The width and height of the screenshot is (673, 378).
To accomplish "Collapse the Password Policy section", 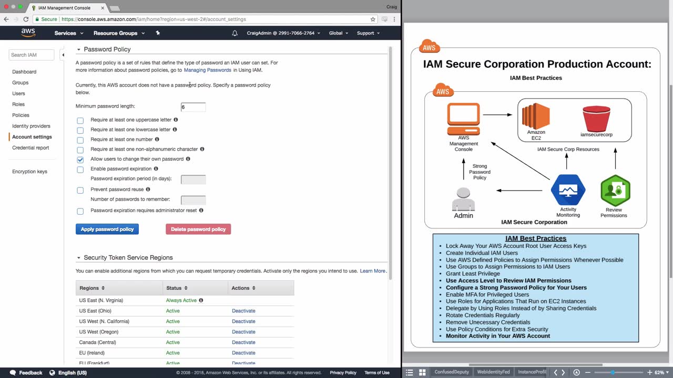I will click(78, 49).
